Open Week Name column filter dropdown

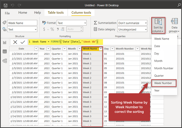[x=101, y=49]
